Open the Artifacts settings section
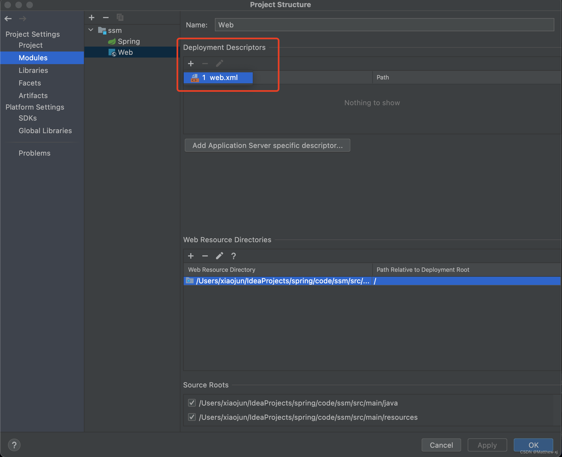 click(x=33, y=96)
